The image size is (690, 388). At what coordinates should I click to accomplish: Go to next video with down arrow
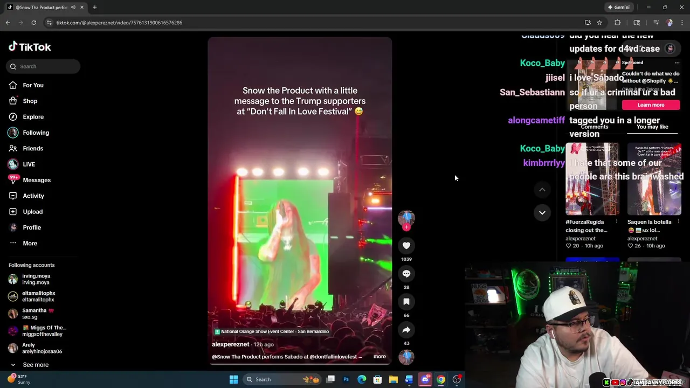pyautogui.click(x=542, y=213)
